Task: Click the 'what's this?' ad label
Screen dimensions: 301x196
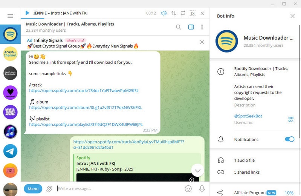Action: point(75,40)
